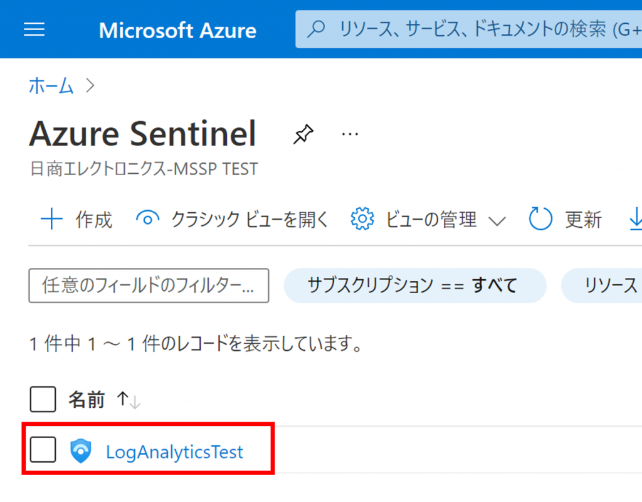Open the LogAnalyticsTest workspace link

(174, 451)
